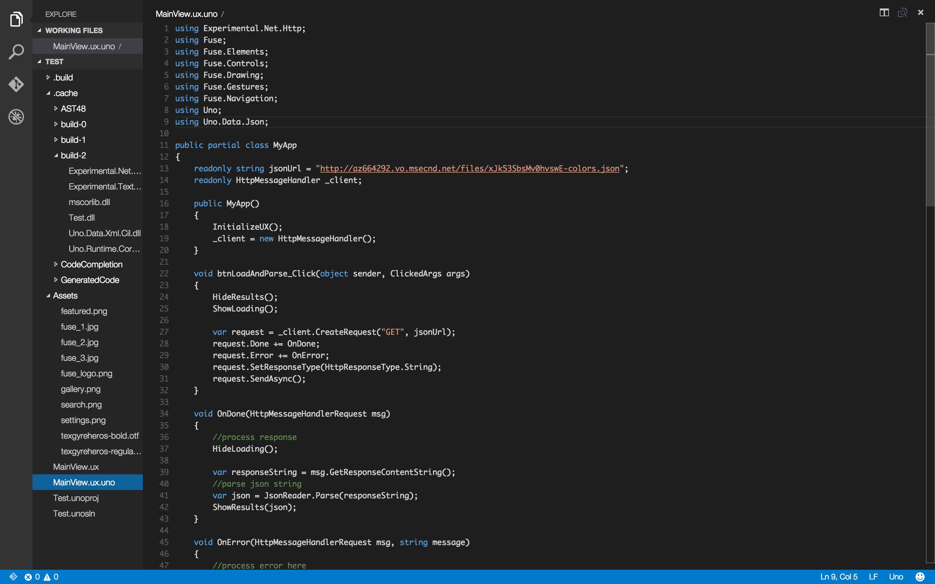Open the Git source control view
Screen dimensions: 935x584
click(16, 84)
